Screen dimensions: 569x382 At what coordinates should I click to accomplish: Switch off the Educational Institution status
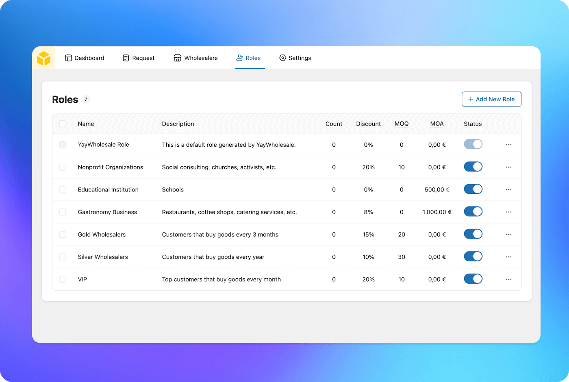473,189
